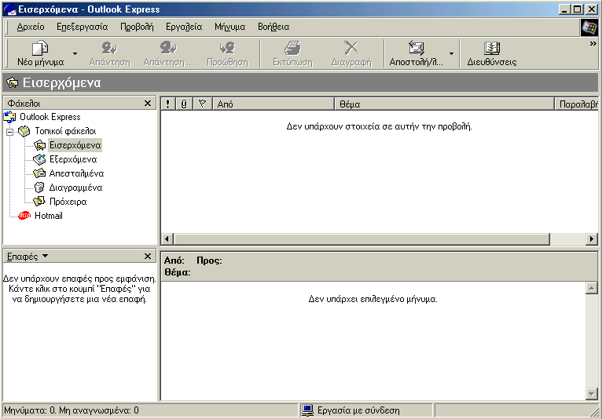Viewport: 602px width, 419px height.
Task: Open the Αρχείο menu
Action: point(31,27)
